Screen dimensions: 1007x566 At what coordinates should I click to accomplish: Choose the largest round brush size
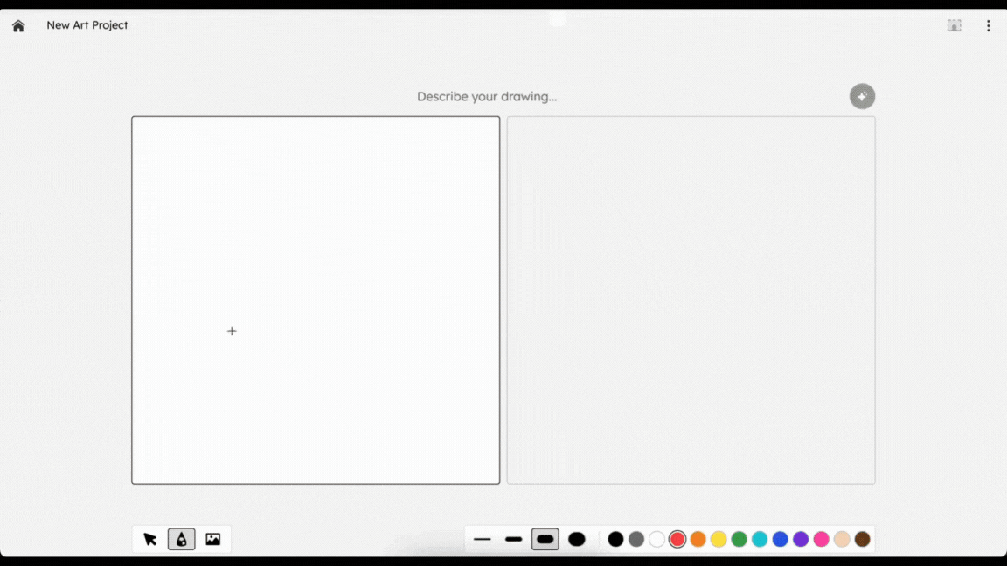577,540
